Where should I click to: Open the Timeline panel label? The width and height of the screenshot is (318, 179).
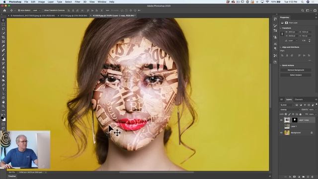click(x=12, y=177)
